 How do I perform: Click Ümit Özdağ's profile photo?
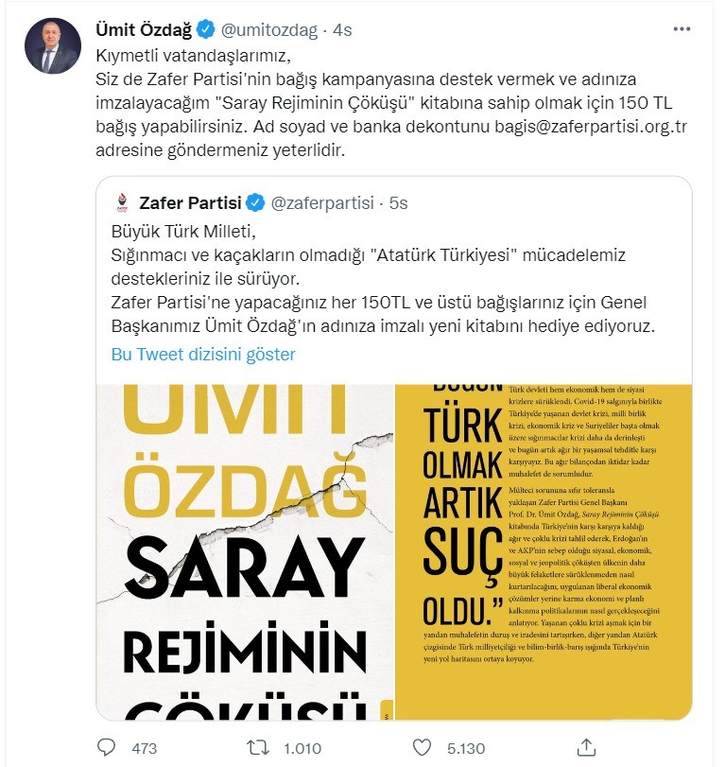pyautogui.click(x=53, y=46)
